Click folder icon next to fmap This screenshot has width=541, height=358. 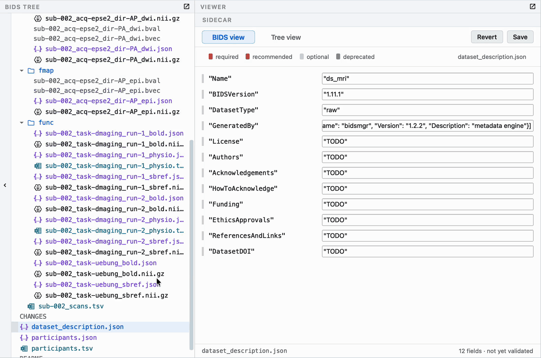[31, 71]
